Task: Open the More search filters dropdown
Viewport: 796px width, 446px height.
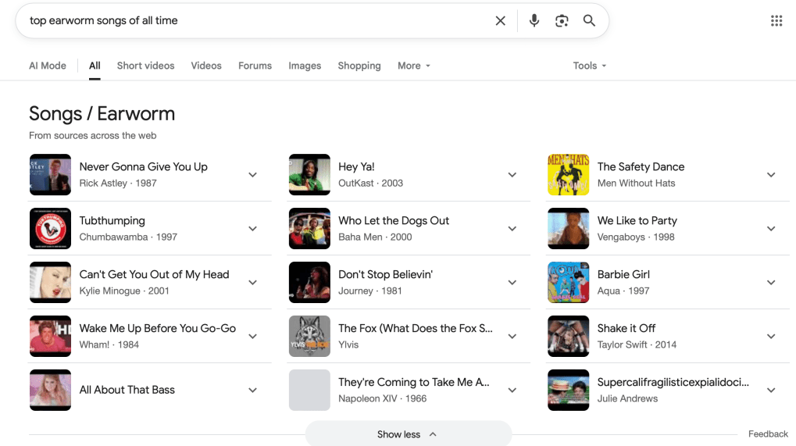Action: (413, 66)
